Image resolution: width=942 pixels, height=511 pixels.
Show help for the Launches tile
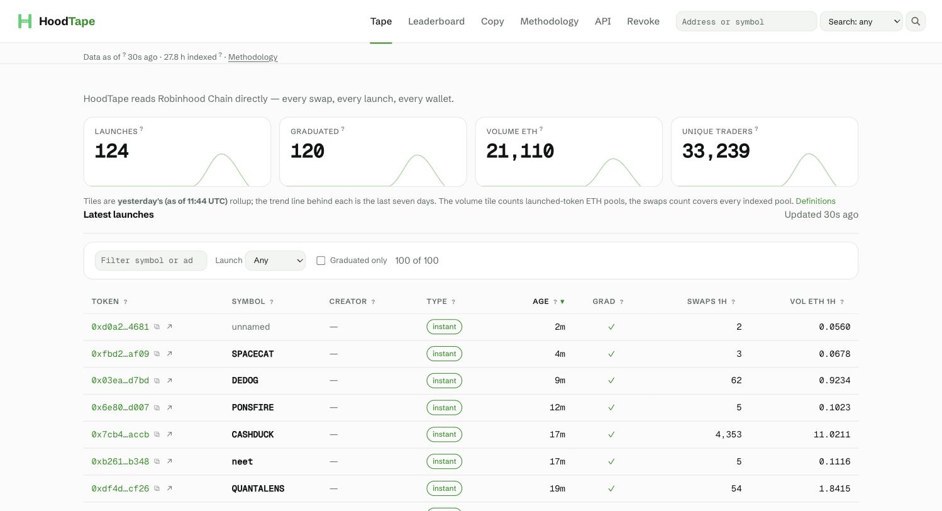[x=141, y=129]
